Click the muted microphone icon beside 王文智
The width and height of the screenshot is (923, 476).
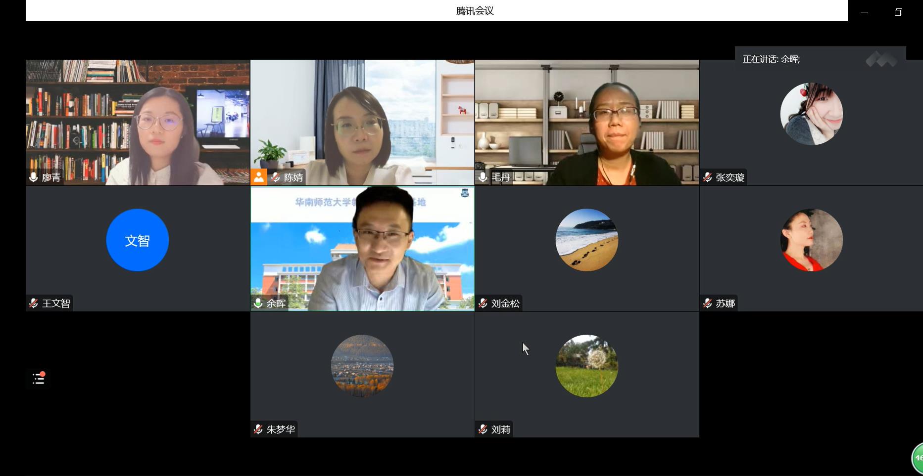[34, 303]
